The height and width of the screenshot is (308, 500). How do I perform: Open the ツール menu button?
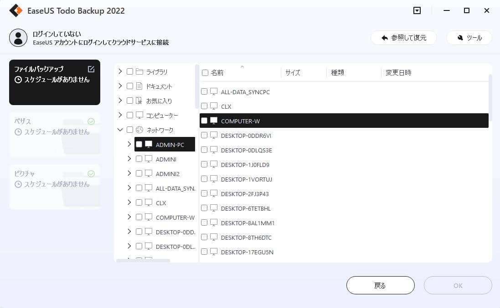469,38
